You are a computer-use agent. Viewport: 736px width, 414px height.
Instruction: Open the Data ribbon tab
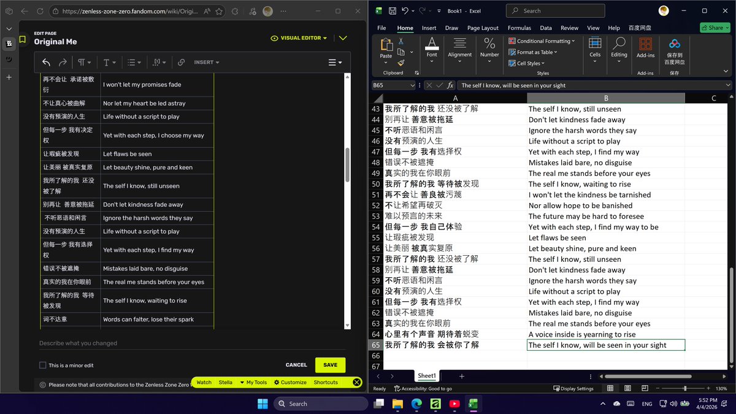[x=546, y=28]
